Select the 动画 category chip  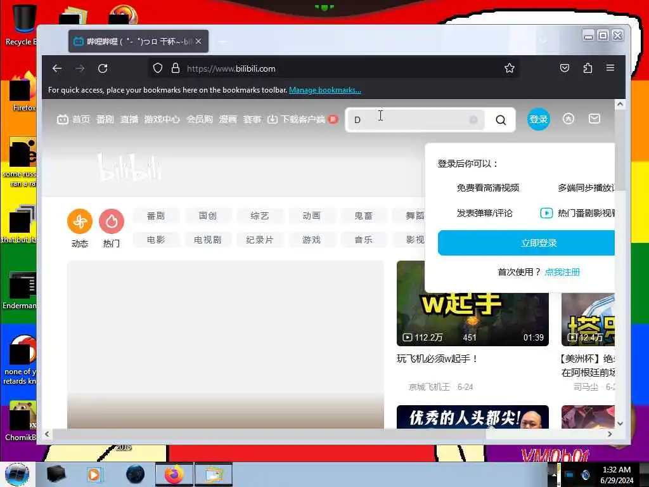coord(312,216)
